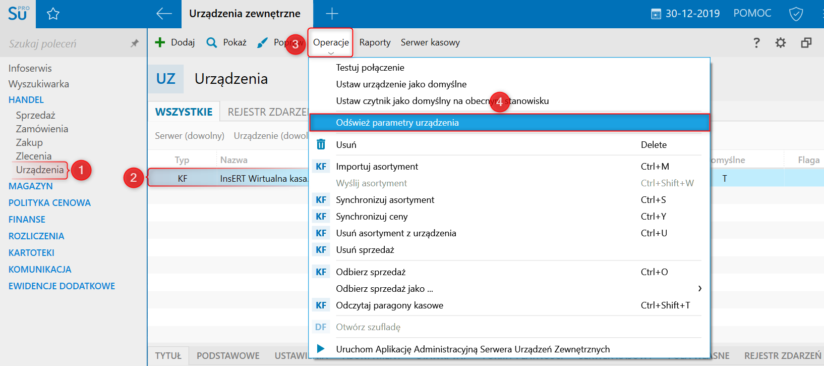Expand the FINANSE section
824x366 pixels.
27,219
